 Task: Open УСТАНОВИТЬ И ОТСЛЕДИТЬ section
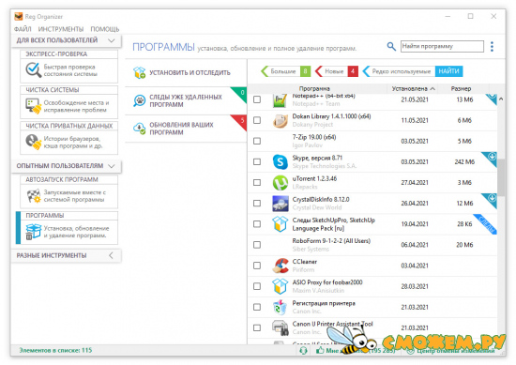186,73
